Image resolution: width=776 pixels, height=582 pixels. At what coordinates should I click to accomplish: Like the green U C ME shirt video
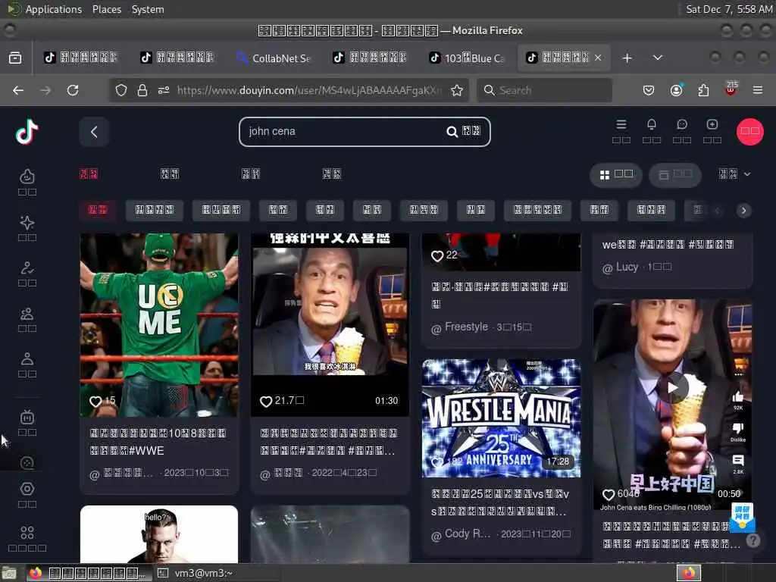pos(96,402)
